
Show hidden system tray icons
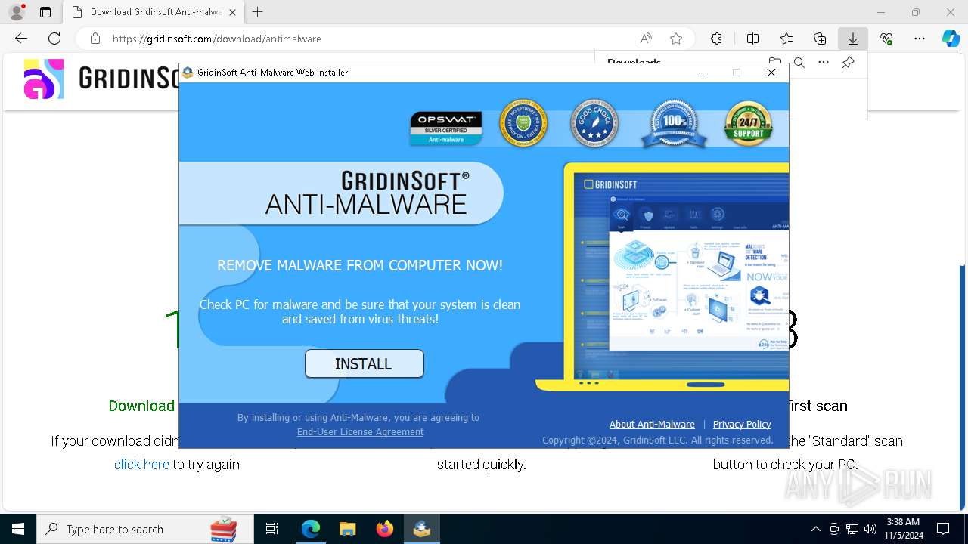point(815,529)
